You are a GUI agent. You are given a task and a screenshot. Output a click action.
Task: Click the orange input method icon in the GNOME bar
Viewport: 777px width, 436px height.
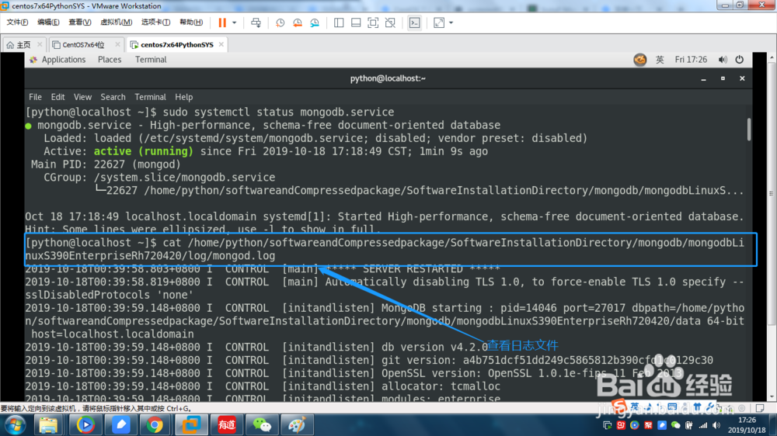[x=640, y=60]
